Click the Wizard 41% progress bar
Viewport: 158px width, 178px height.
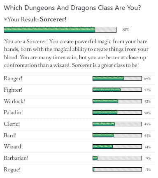tap(117, 147)
